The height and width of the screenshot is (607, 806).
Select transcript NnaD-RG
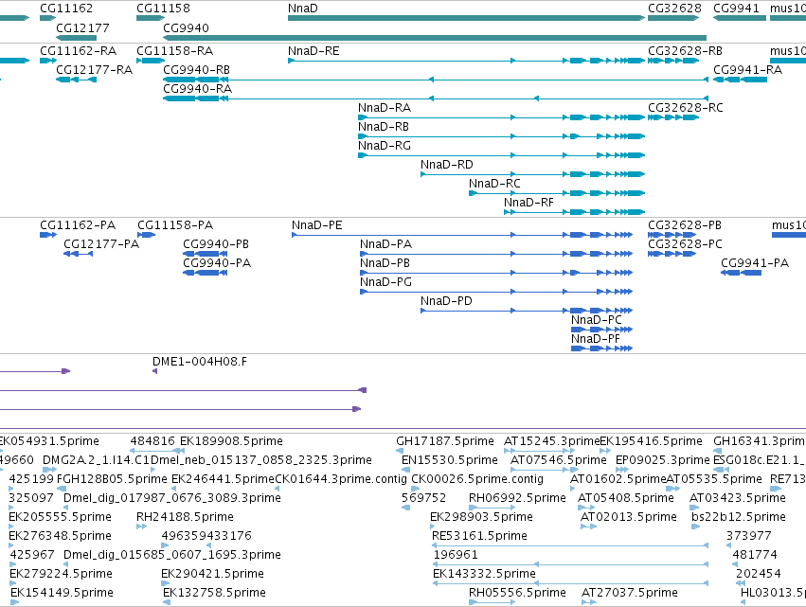[x=501, y=155]
